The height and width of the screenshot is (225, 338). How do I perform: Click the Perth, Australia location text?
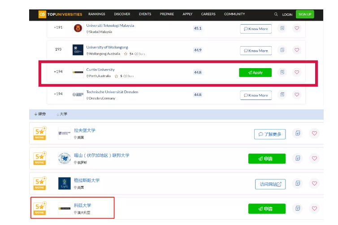(99, 76)
